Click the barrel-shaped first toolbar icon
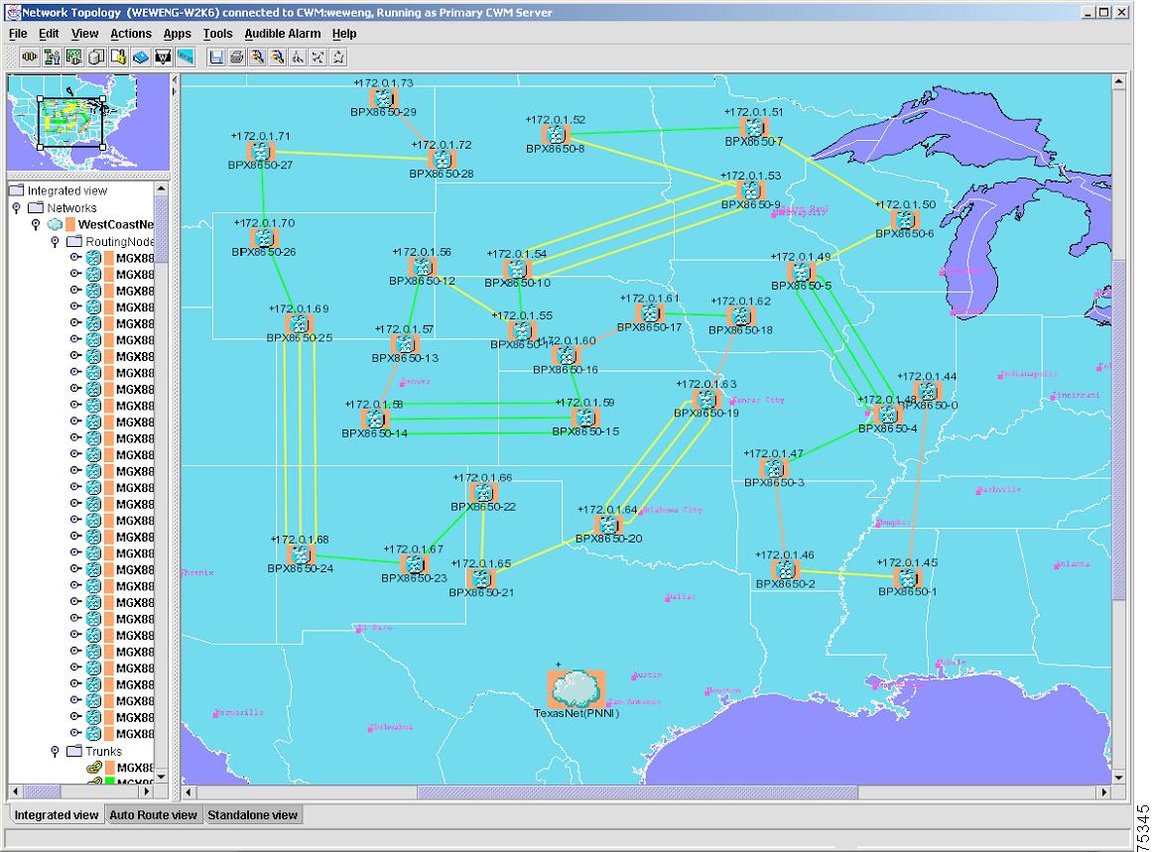Screen dimensions: 1154x852 30,57
